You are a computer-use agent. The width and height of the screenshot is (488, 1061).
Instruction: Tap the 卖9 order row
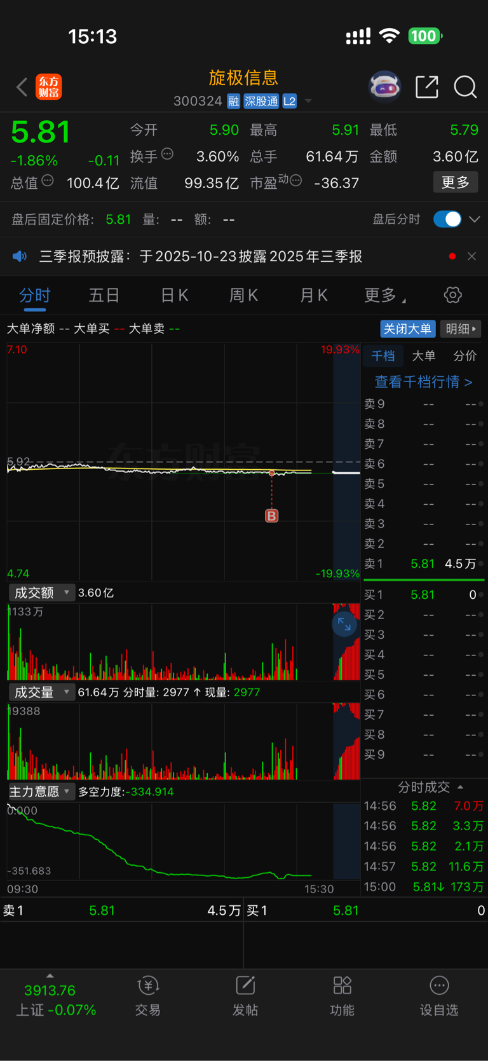424,404
